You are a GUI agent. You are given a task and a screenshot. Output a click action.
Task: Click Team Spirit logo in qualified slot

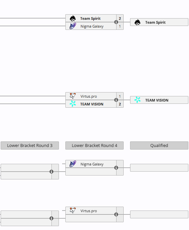click(138, 22)
